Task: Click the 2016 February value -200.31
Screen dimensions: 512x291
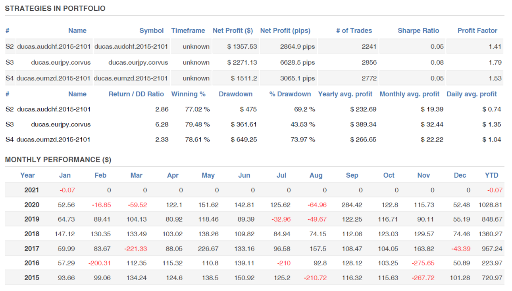Action: tap(101, 263)
